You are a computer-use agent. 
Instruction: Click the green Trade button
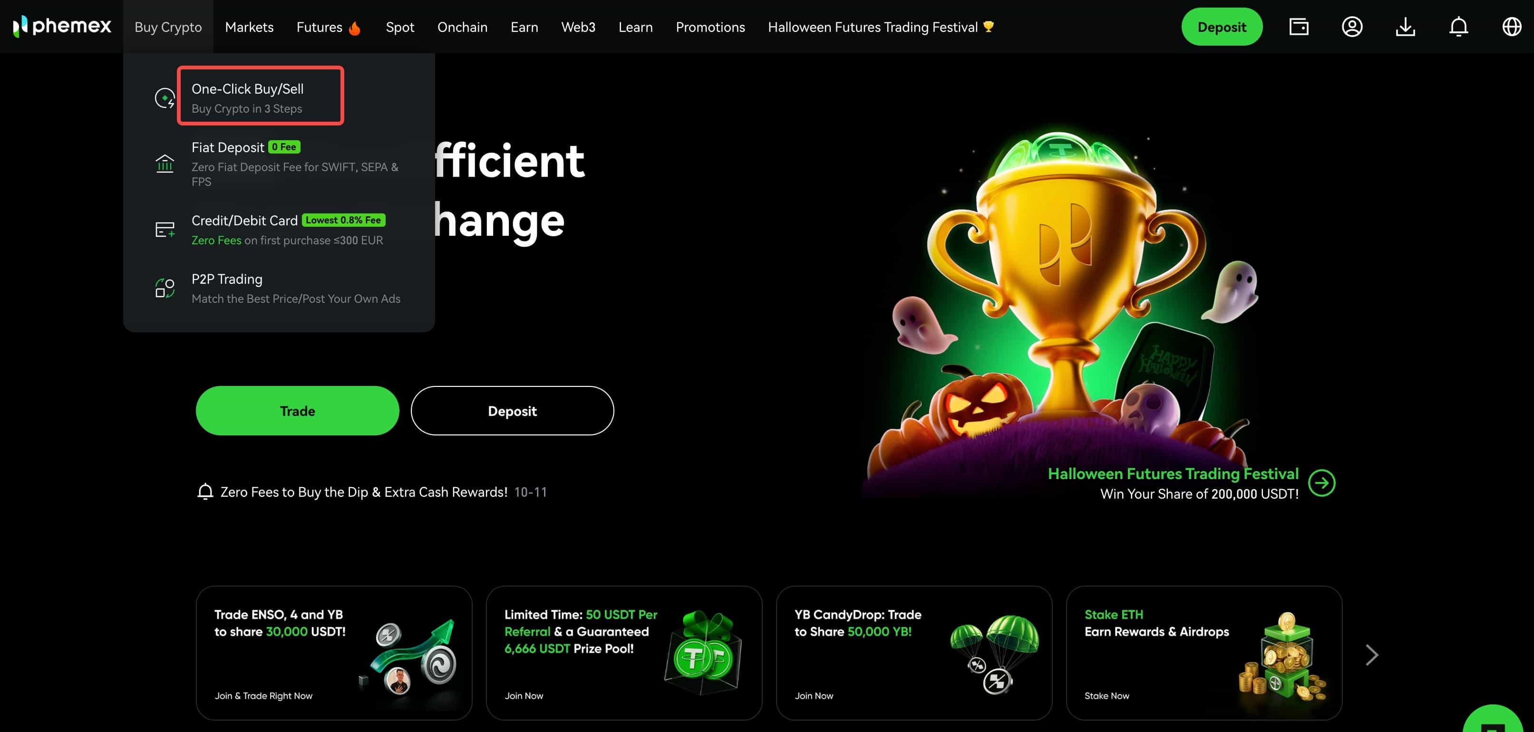point(297,411)
